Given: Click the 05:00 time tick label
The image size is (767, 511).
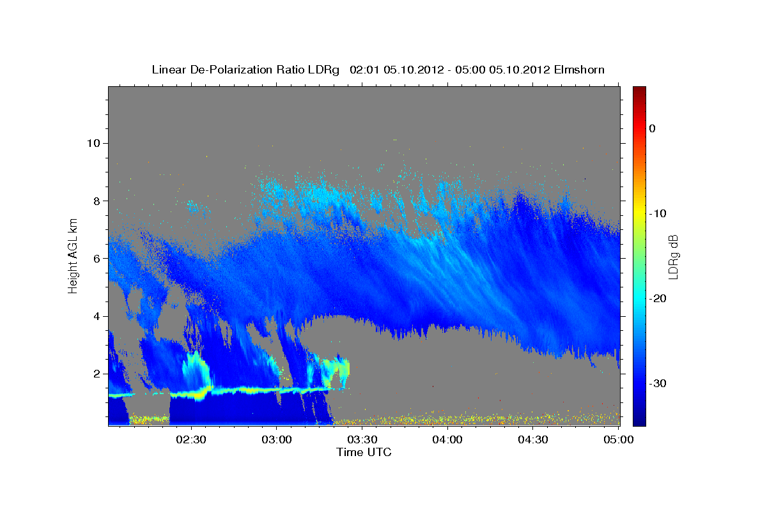Looking at the screenshot, I should coord(619,439).
